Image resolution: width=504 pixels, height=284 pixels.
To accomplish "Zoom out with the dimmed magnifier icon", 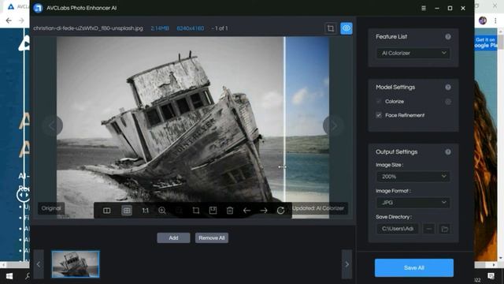I will click(179, 211).
